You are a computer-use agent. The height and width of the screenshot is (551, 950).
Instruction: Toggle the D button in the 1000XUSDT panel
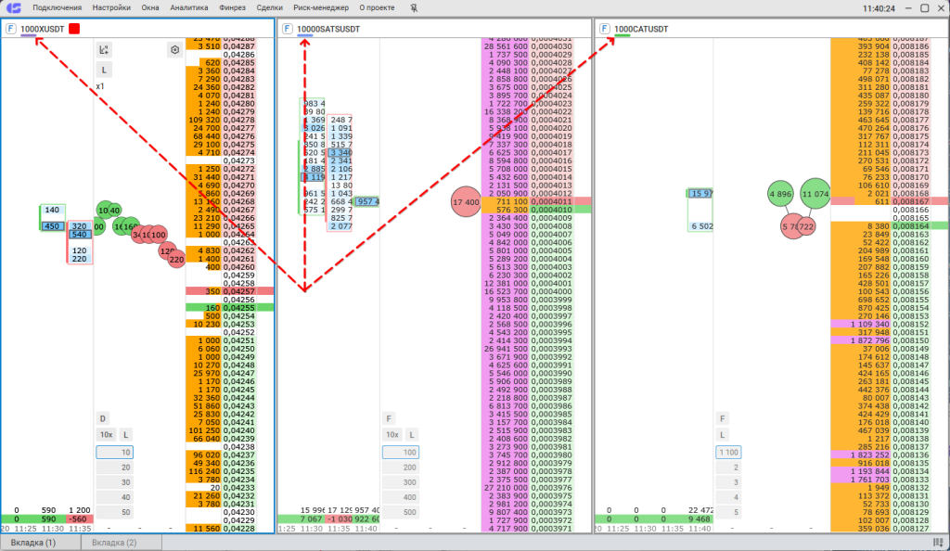coord(104,418)
